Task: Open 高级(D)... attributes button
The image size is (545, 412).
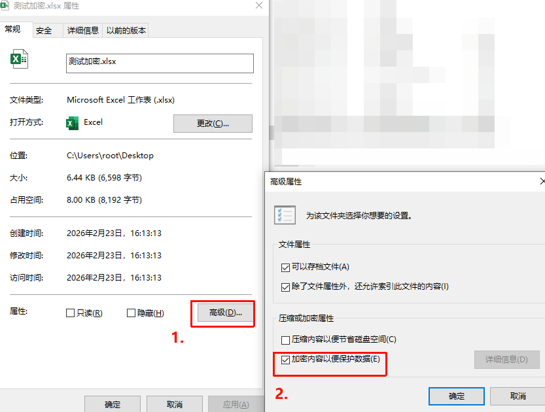Action: [x=225, y=313]
